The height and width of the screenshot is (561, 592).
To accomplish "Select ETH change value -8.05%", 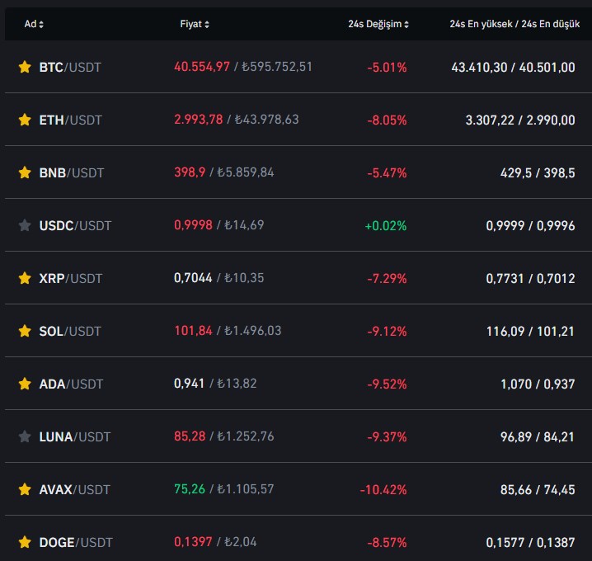I will [387, 120].
